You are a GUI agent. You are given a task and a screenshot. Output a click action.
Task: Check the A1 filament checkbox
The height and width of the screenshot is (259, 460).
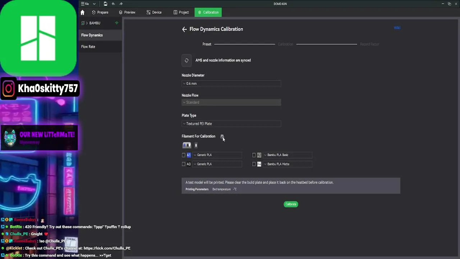[x=184, y=155]
